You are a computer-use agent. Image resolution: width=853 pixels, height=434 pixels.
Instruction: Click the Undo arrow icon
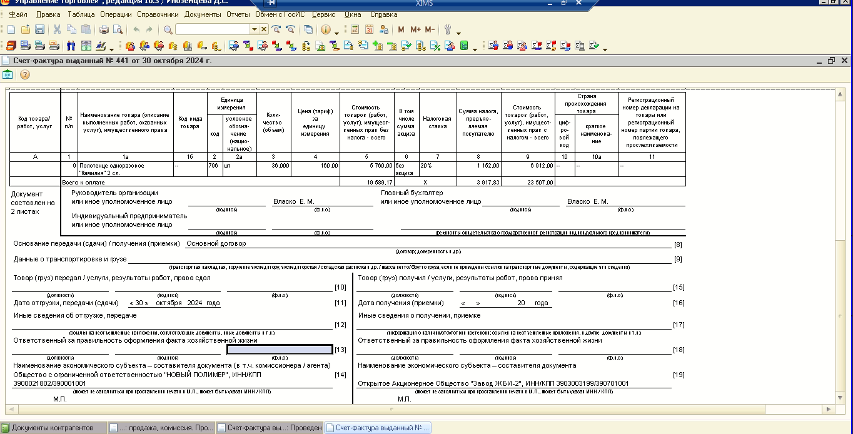[x=136, y=29]
